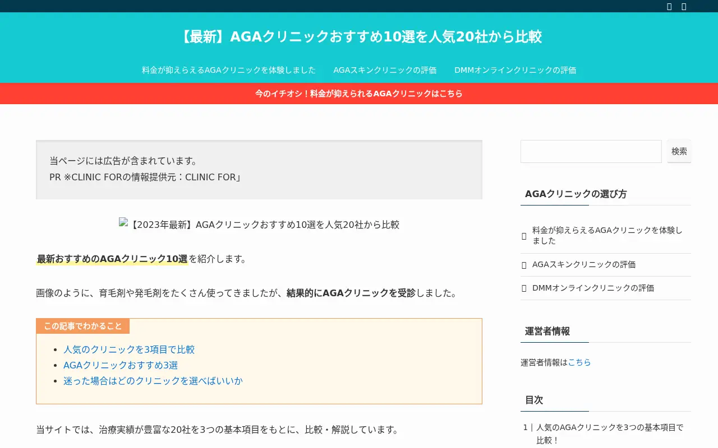Click the broken article image 【2023年最新】AGAクリニックおすすめ10選
718x448 pixels.
259,225
